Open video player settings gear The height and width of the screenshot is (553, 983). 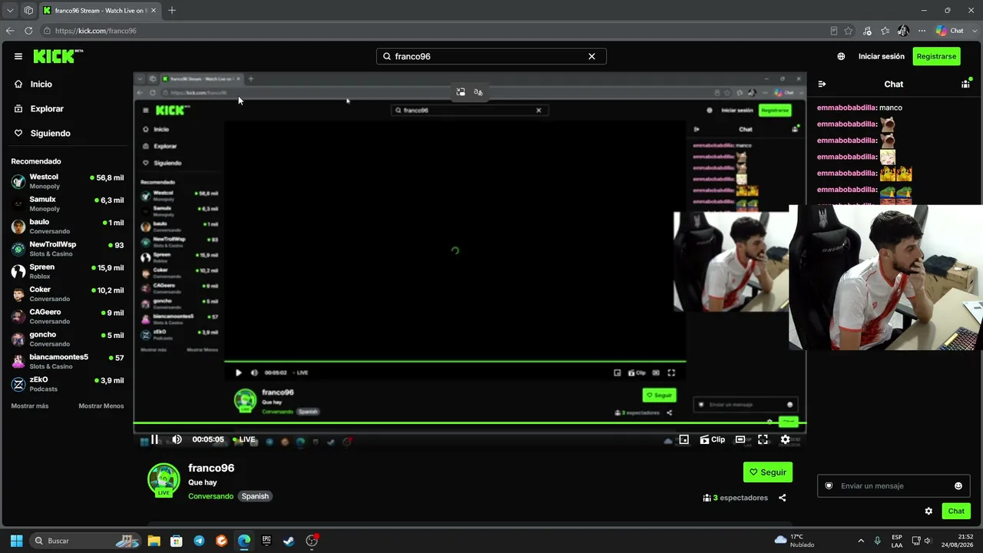785,439
